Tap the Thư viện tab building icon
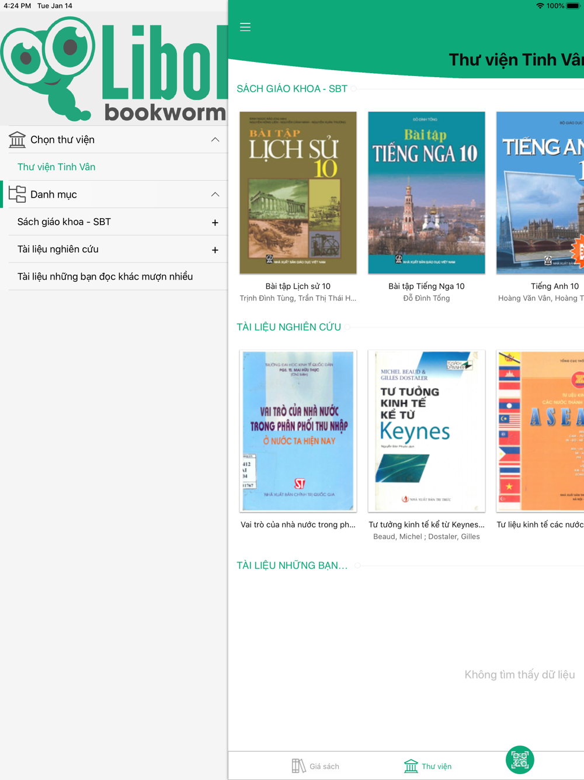 point(411,766)
